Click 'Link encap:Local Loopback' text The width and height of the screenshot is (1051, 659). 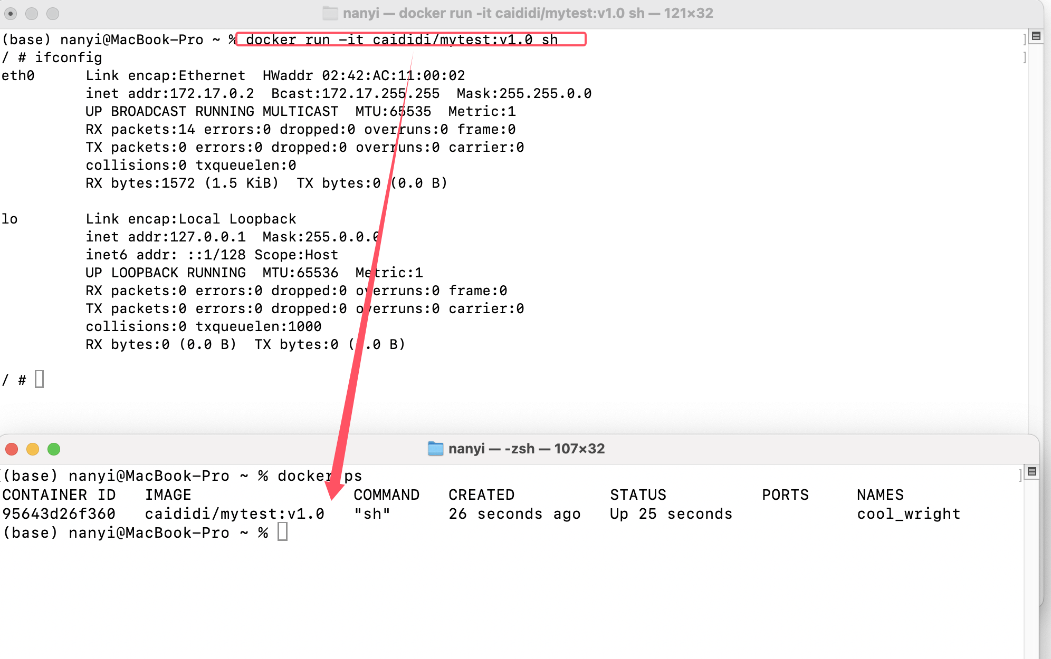pos(191,219)
